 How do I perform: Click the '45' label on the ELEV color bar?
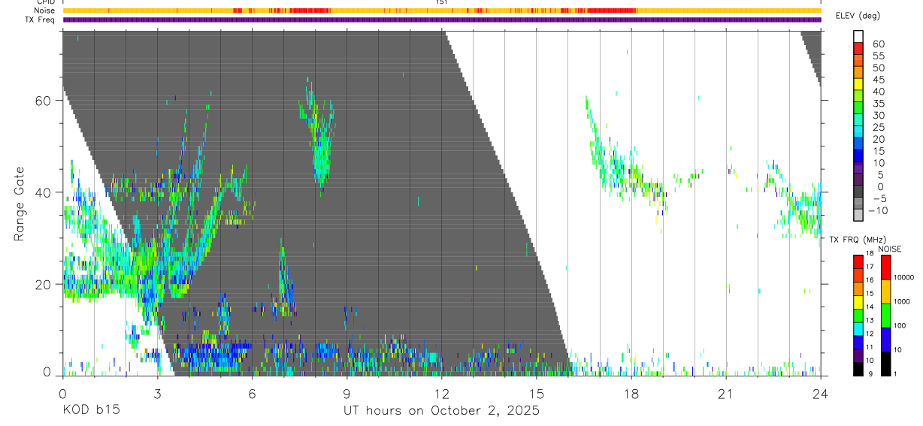tap(878, 80)
